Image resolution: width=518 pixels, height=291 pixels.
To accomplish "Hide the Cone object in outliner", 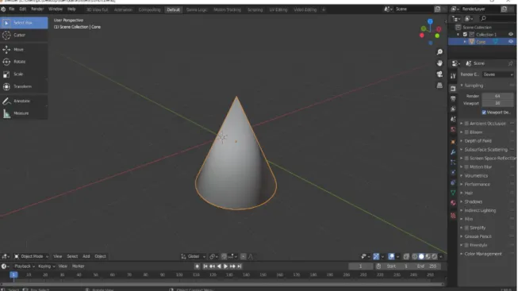I will [x=511, y=41].
